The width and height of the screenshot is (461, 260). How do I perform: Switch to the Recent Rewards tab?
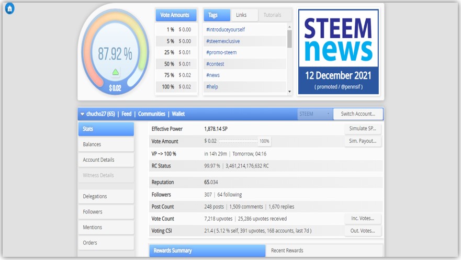point(324,251)
